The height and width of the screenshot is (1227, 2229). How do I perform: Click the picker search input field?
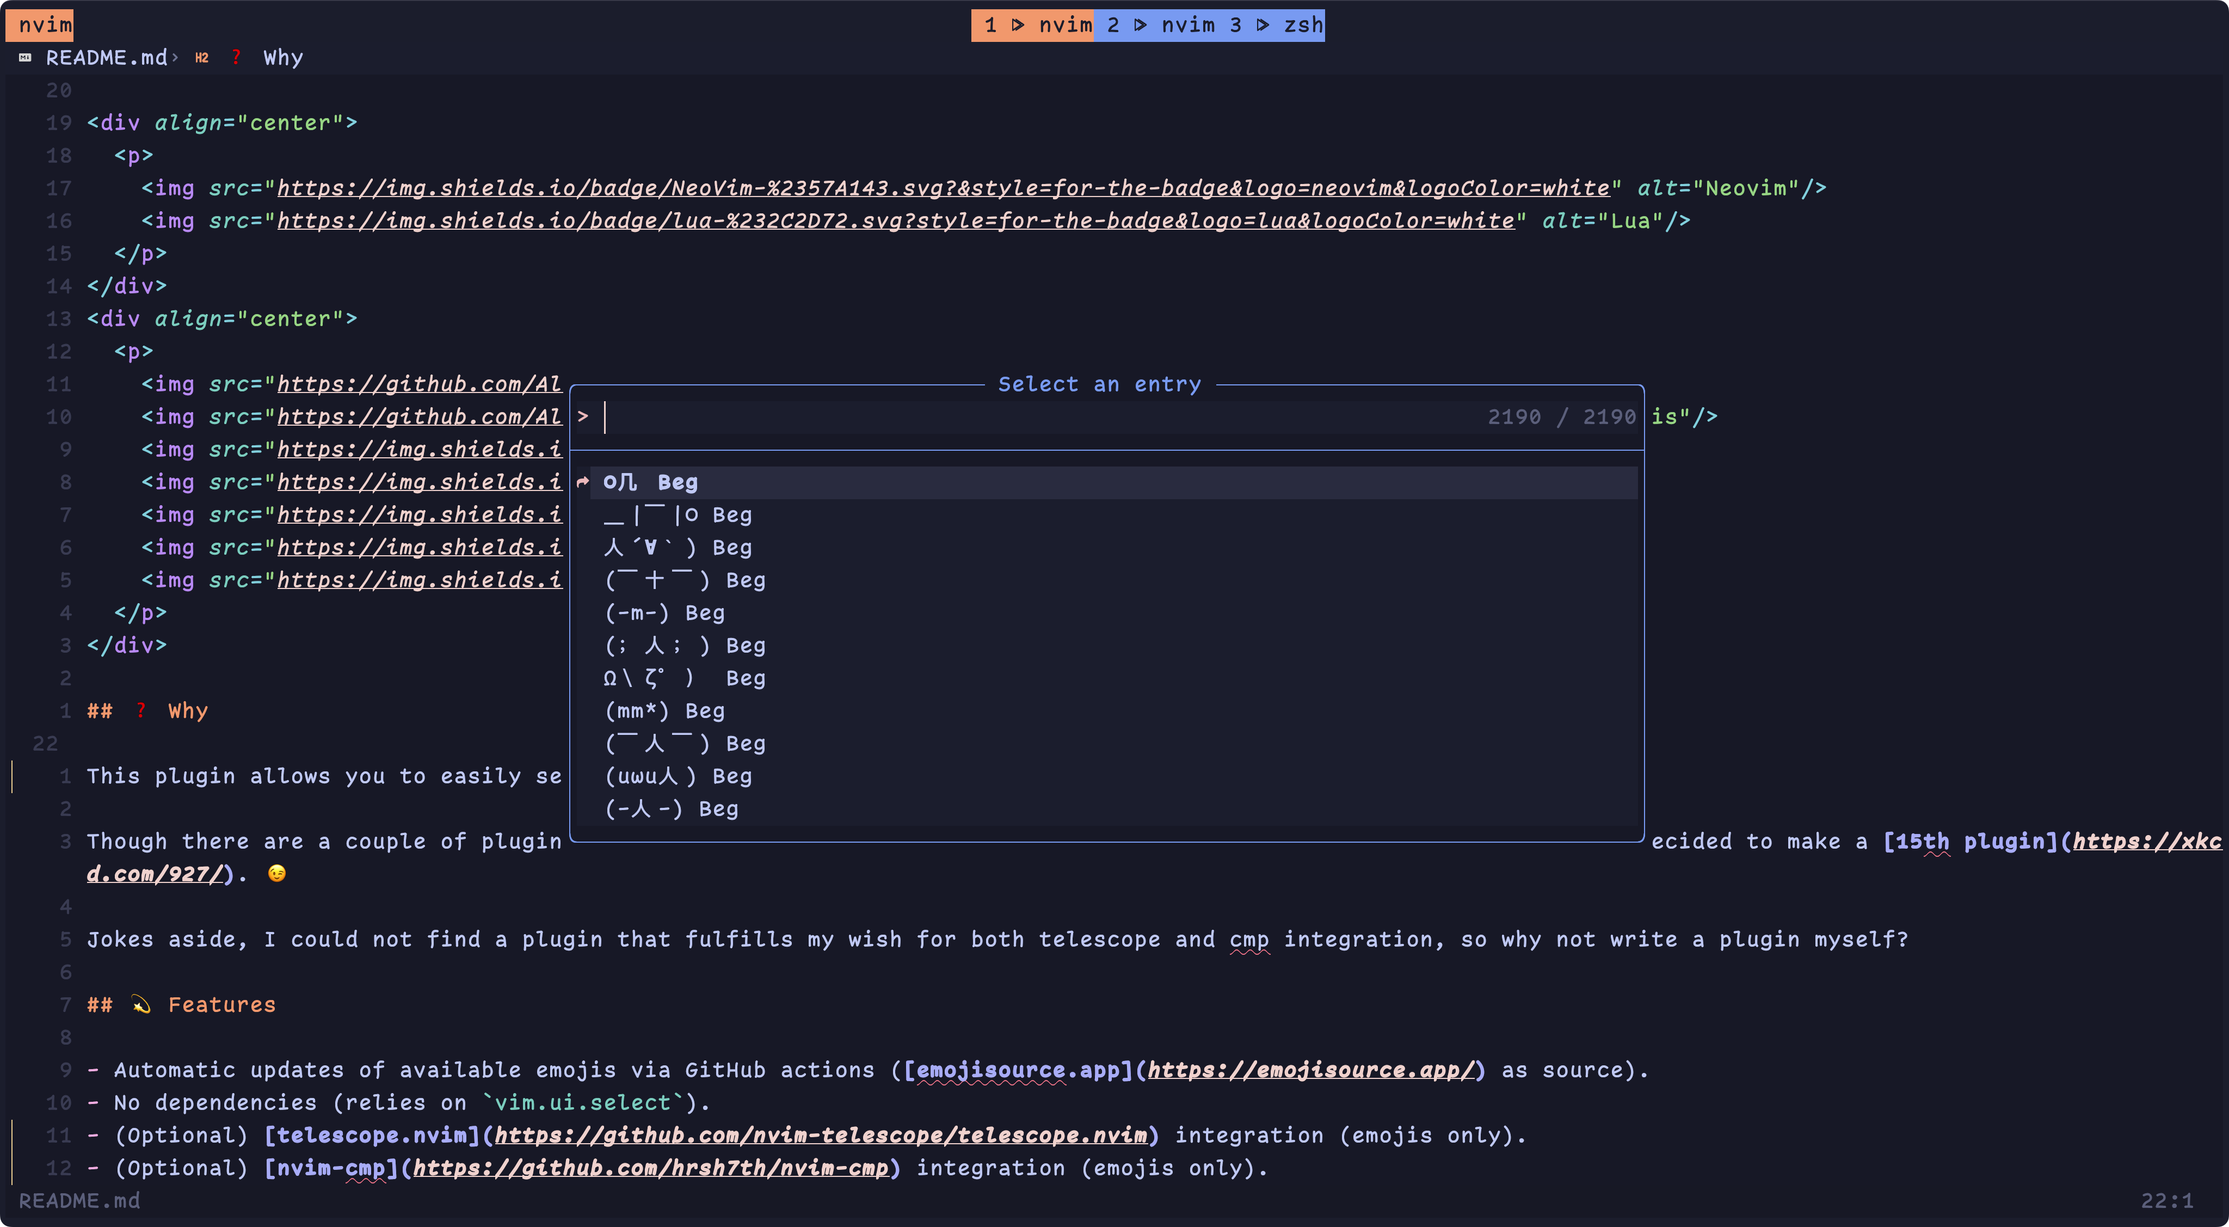1038,417
